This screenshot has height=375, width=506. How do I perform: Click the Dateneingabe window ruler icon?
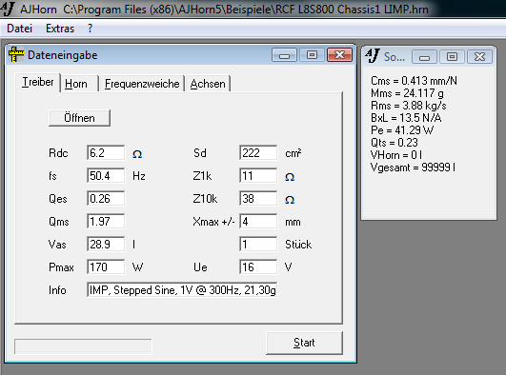tap(16, 54)
